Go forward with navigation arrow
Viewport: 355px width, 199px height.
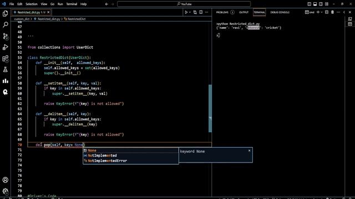(x=113, y=4)
